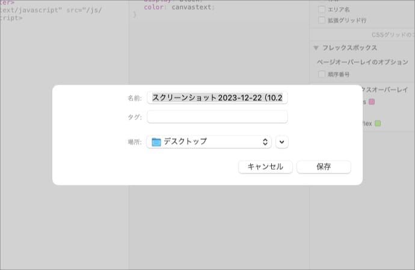Collapse the フレックスボックス section triangle
Viewport: 415px width, 270px height.
(x=315, y=48)
